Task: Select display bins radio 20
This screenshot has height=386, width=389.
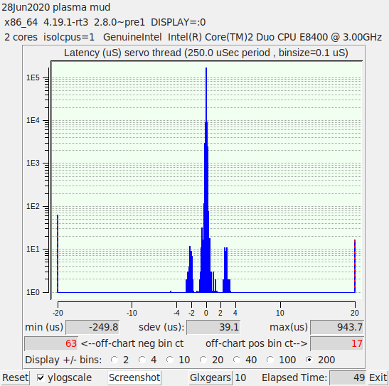Action: click(x=203, y=360)
